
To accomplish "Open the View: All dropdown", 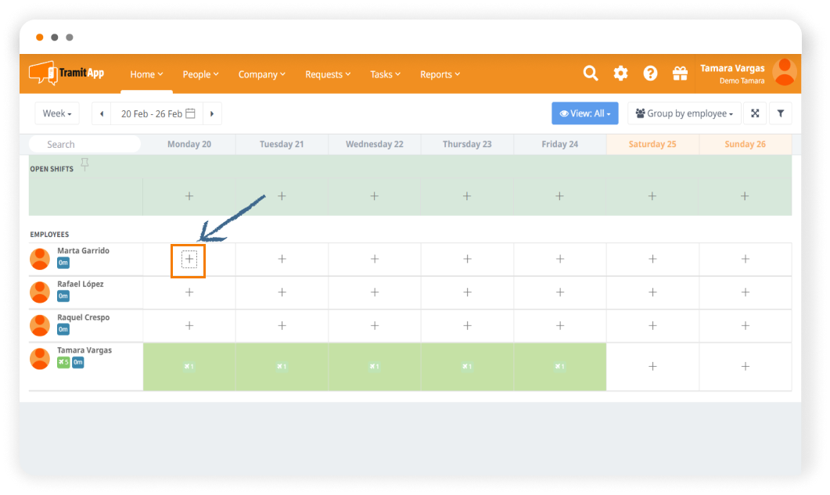I will (585, 113).
